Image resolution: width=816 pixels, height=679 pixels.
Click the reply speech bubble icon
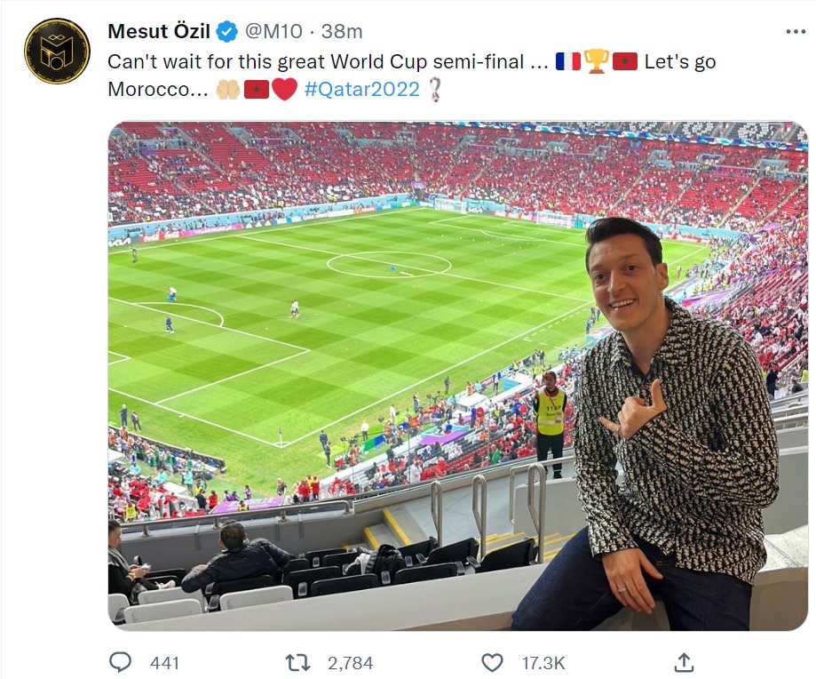(120, 662)
